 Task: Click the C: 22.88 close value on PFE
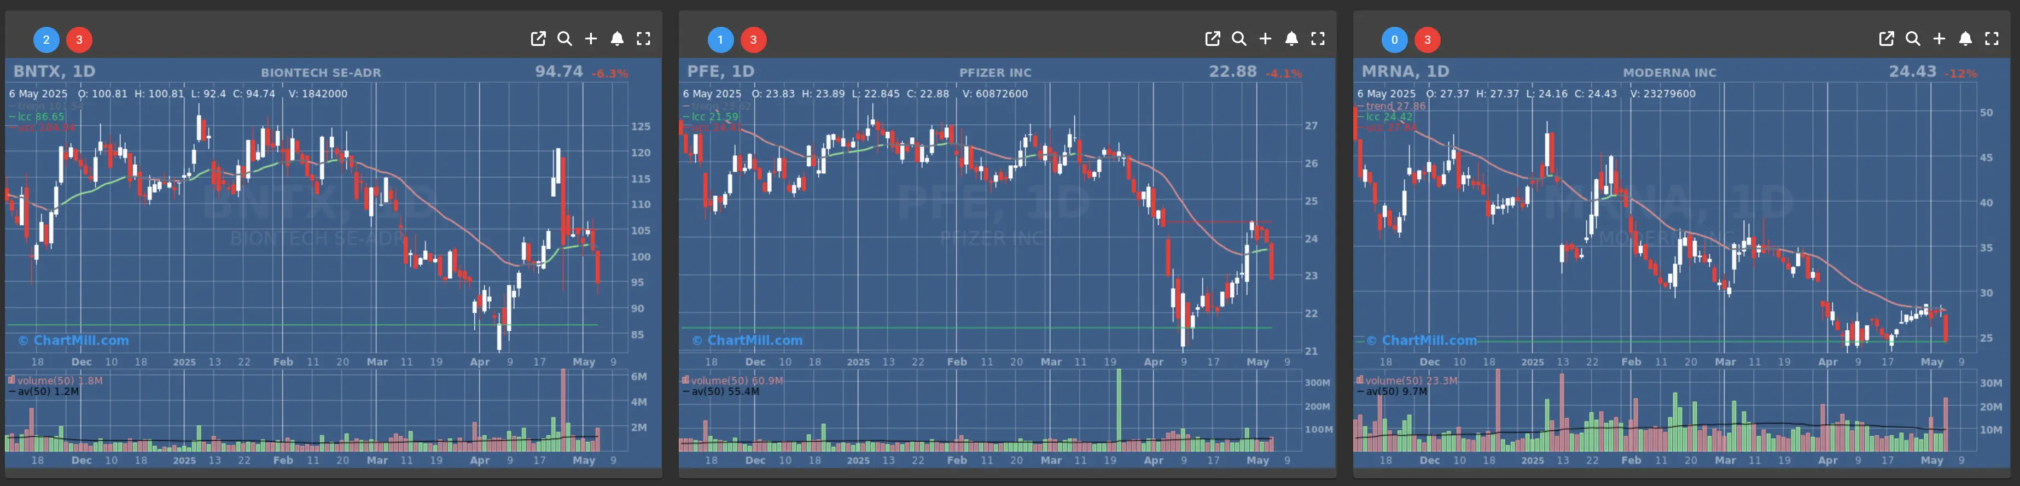click(928, 94)
